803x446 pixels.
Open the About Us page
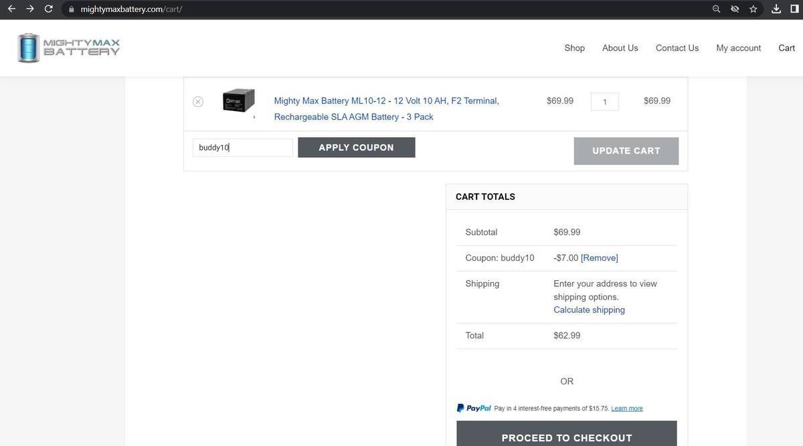coord(620,48)
